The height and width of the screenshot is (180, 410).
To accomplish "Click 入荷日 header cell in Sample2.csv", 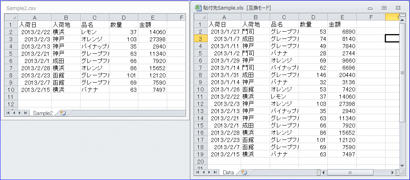I will 34,24.
